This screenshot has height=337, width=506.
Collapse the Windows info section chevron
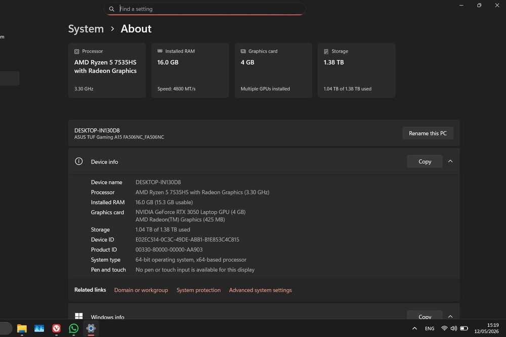pos(450,316)
